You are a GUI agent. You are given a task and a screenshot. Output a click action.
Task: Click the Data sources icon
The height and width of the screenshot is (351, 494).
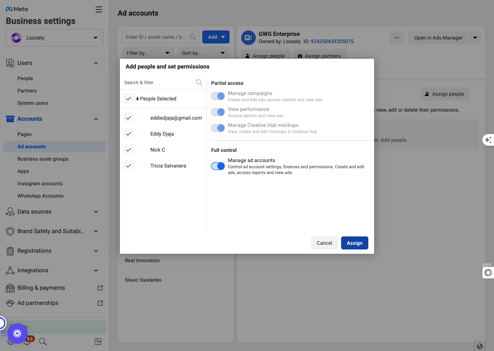10,212
